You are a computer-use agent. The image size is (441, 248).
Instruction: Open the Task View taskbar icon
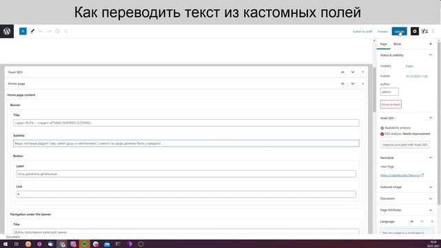coord(17,244)
